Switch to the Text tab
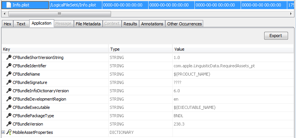Viewport: 296px width, 138px height. click(21, 24)
